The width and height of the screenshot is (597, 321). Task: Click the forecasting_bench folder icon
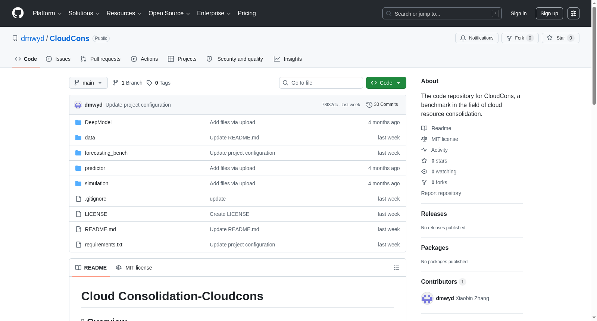(x=78, y=153)
